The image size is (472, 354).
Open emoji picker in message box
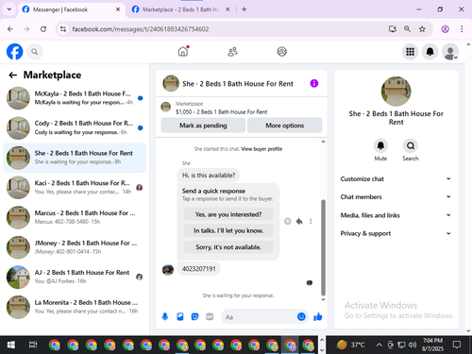coord(301,316)
